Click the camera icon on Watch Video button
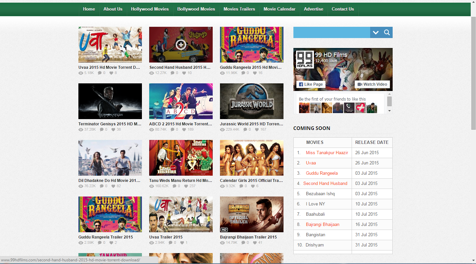The image size is (476, 264). 360,84
